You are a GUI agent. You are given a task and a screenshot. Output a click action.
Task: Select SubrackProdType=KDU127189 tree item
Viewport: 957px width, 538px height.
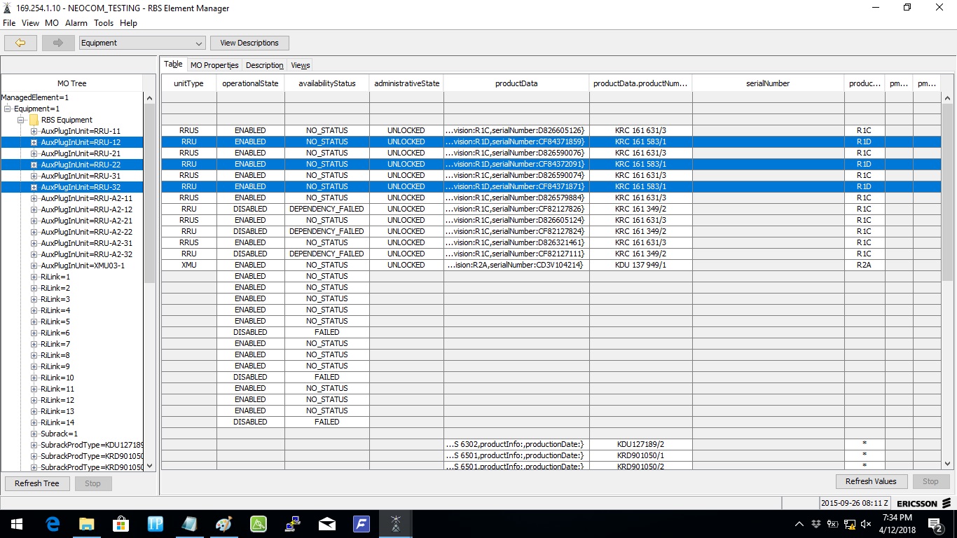[x=92, y=445]
